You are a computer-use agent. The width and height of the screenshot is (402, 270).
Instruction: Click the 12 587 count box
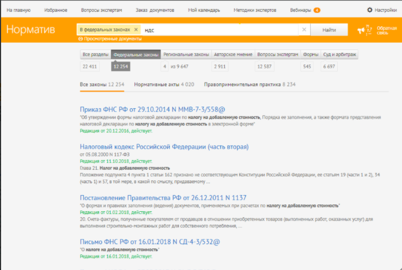(x=264, y=66)
